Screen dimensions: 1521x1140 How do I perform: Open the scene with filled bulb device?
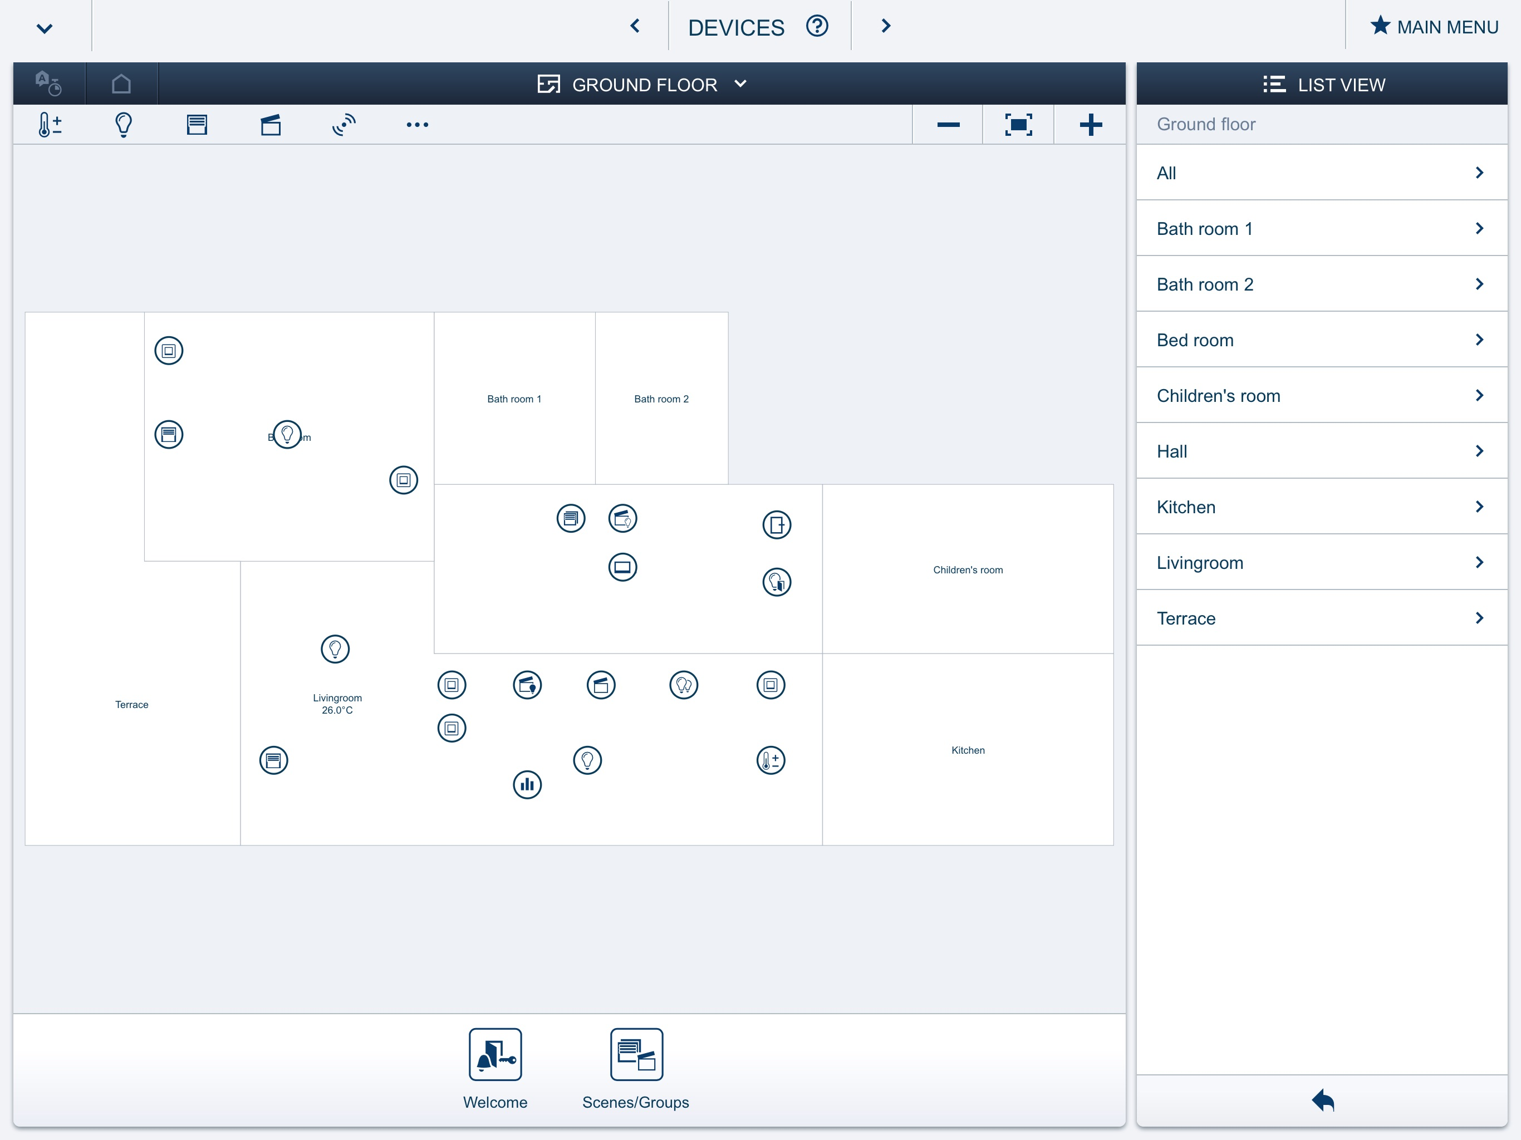(x=527, y=685)
